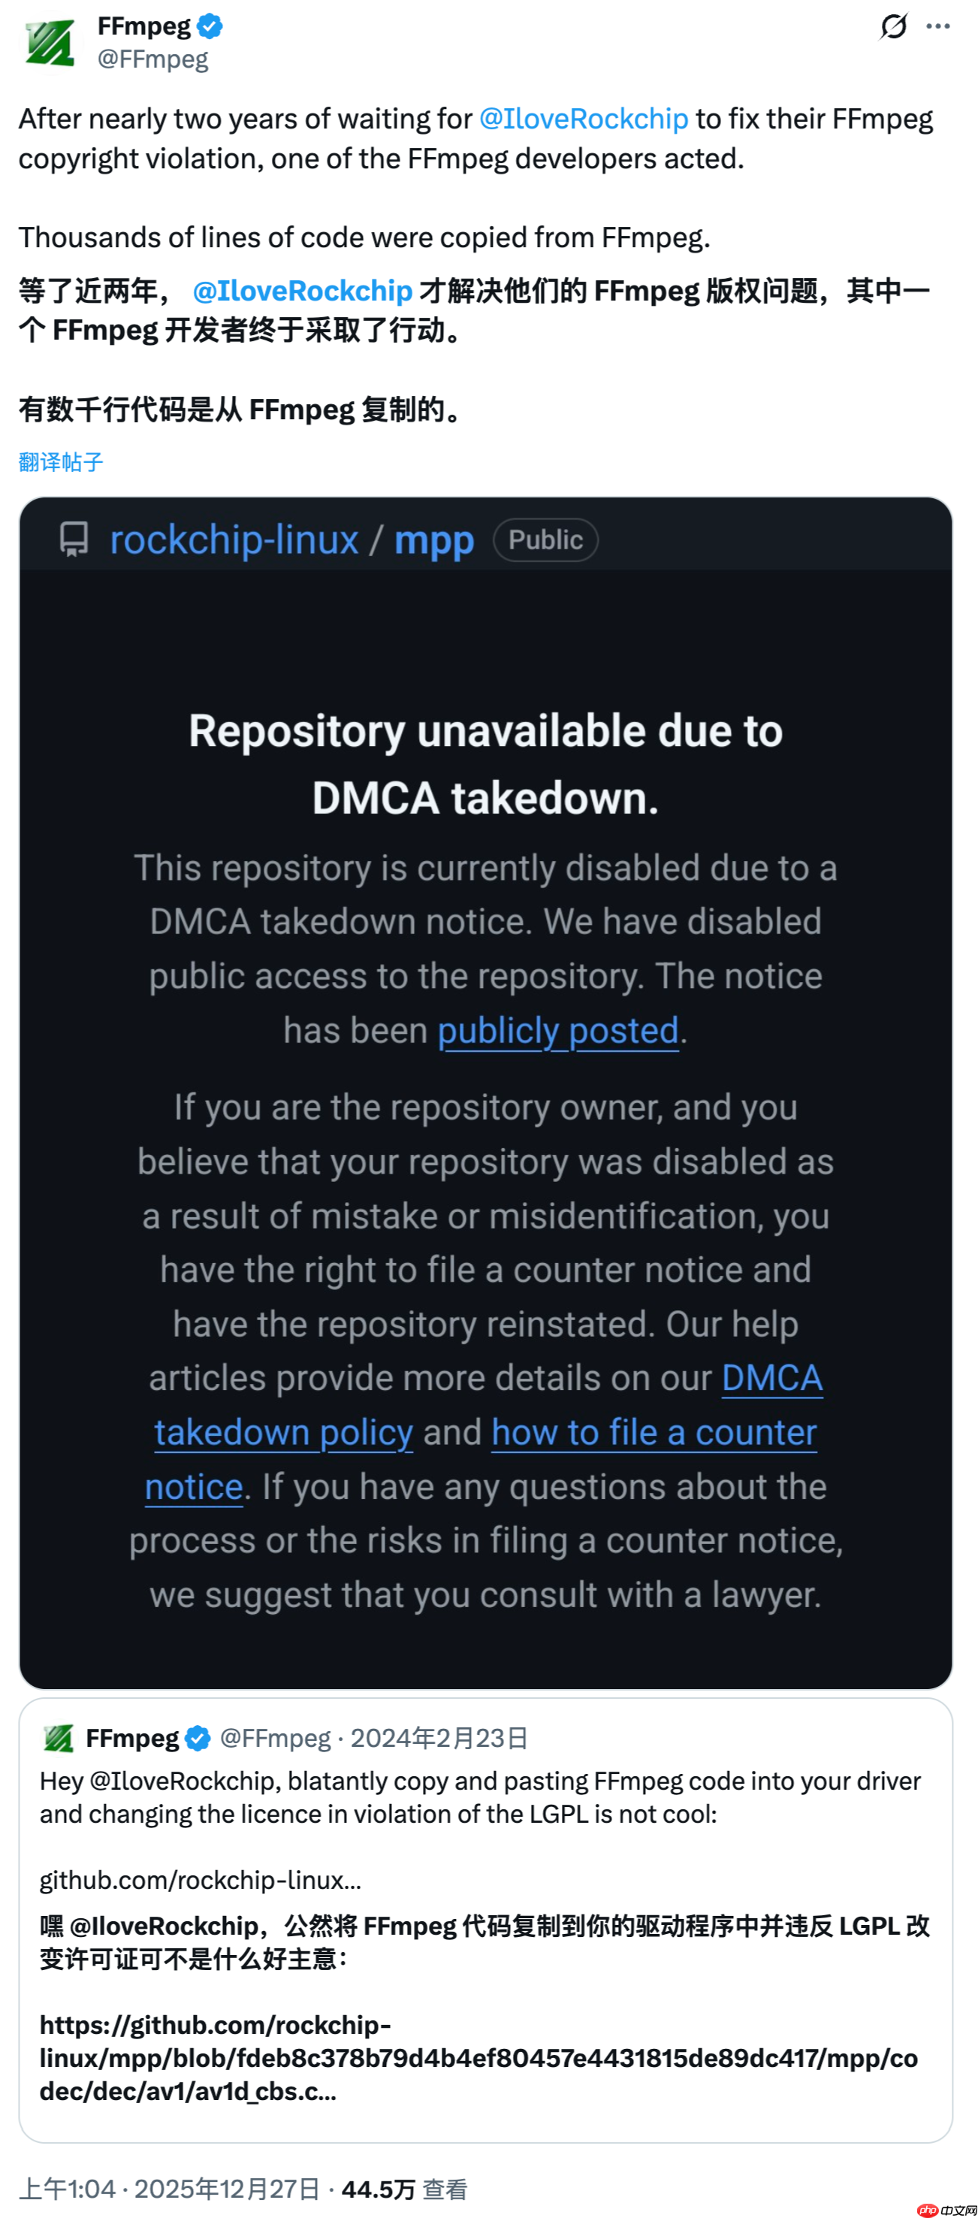Click the quoted tweet's FFmpeg avatar
The image size is (978, 2218).
57,1738
